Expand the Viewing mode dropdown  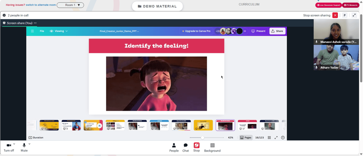click(x=59, y=31)
